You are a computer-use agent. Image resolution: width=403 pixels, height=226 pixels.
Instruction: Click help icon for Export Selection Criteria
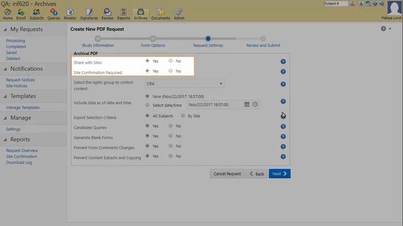click(283, 116)
